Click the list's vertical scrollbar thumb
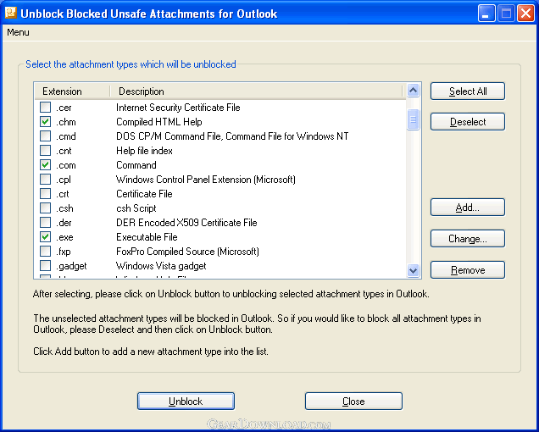Screen dimensions: 539x432 (413, 119)
